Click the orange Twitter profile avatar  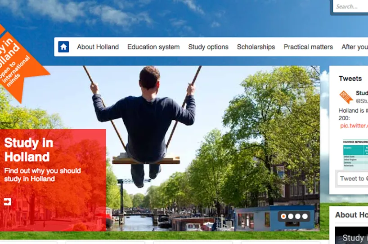tap(346, 97)
